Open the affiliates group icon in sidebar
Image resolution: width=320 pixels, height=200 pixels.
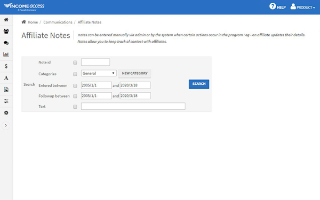click(6, 31)
